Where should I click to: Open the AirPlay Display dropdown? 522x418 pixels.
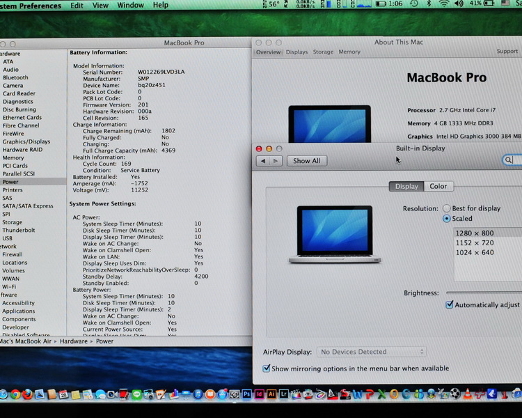point(372,352)
